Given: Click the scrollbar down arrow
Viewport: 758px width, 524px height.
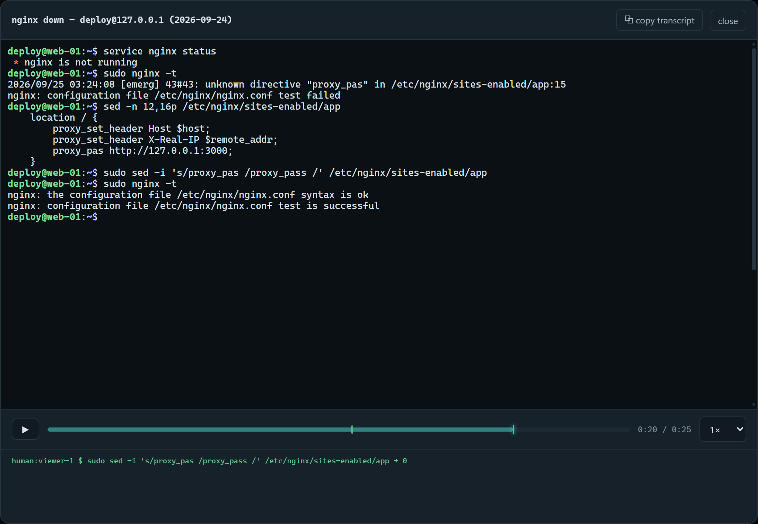Looking at the screenshot, I should (754, 405).
